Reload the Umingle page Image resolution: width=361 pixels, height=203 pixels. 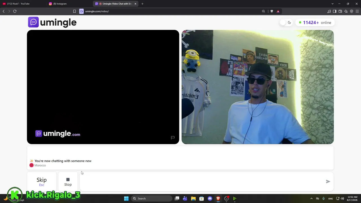(15, 11)
